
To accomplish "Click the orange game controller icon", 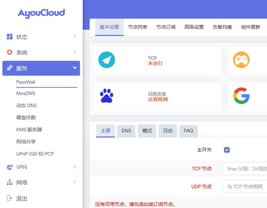I will tap(241, 60).
